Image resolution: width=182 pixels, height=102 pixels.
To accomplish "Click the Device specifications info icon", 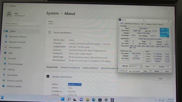I will [x=49, y=32].
